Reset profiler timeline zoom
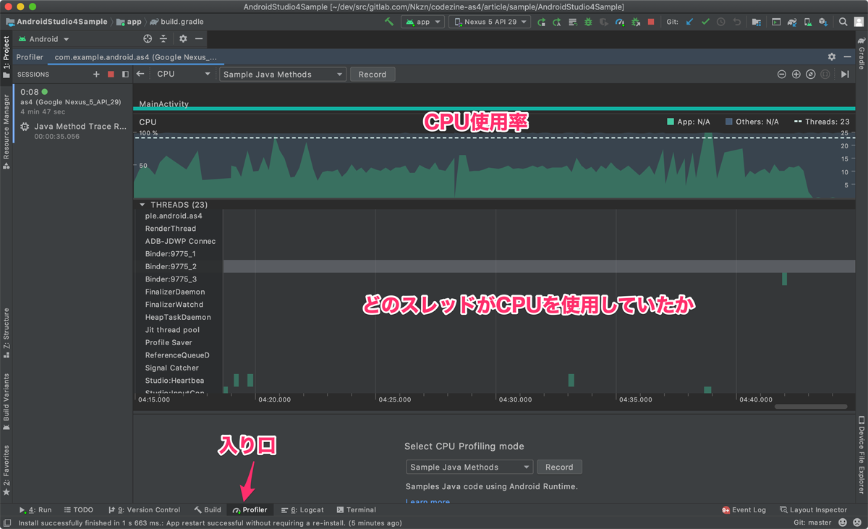The height and width of the screenshot is (529, 868). pos(811,74)
